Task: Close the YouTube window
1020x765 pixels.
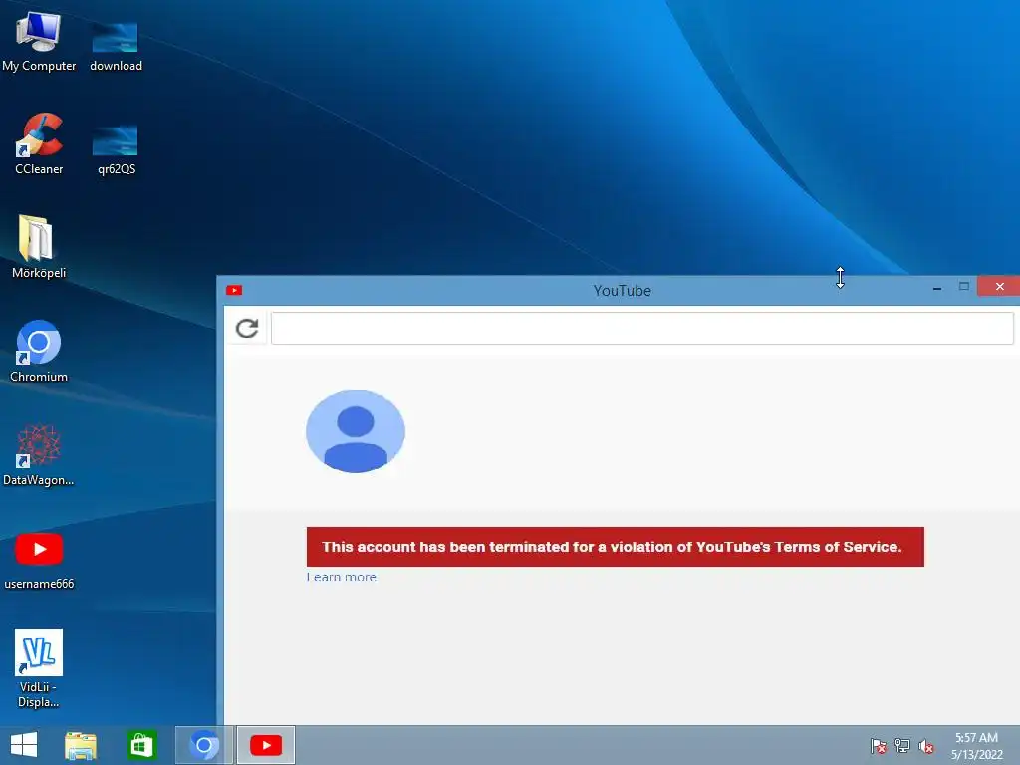Action: click(x=999, y=286)
